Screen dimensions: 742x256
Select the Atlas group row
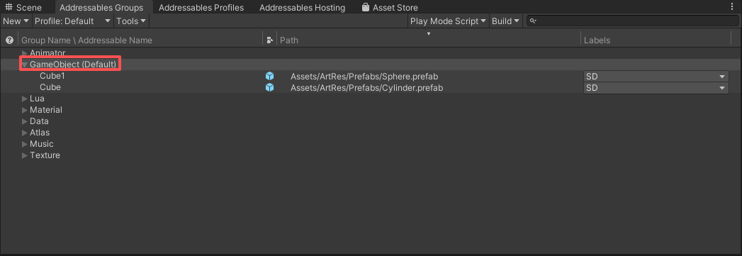tap(371, 133)
